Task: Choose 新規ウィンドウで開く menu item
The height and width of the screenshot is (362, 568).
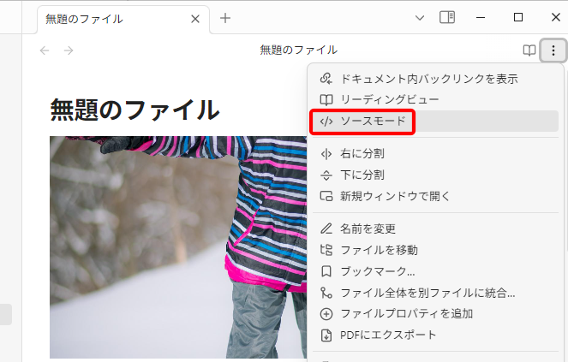Action: 435,196
